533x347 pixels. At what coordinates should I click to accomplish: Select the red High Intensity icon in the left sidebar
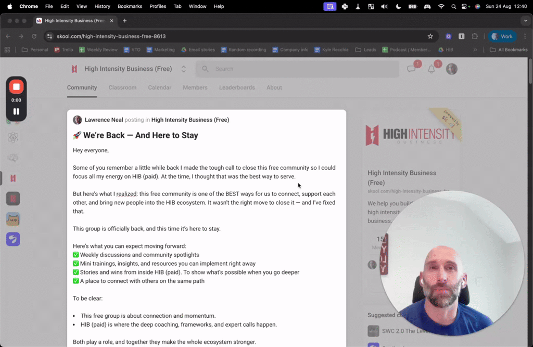coord(13,178)
